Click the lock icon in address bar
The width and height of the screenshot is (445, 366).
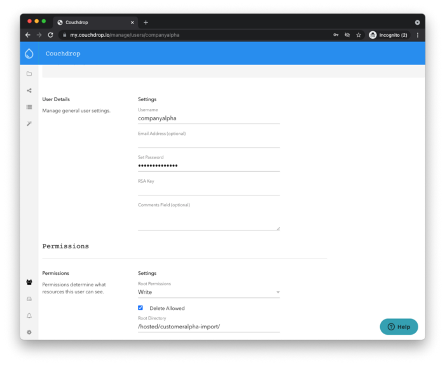click(65, 35)
